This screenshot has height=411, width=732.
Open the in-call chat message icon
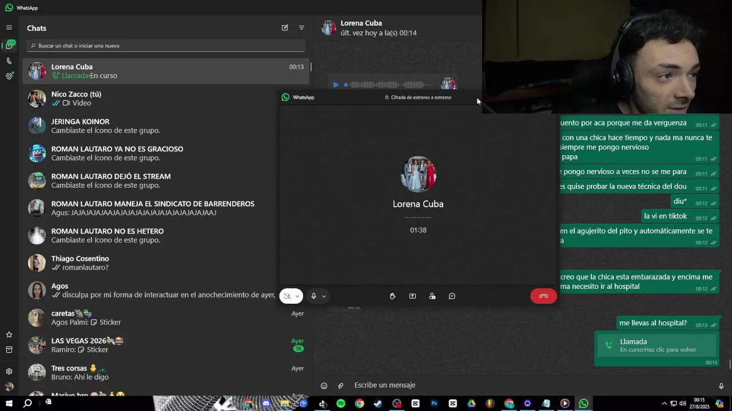tap(452, 296)
